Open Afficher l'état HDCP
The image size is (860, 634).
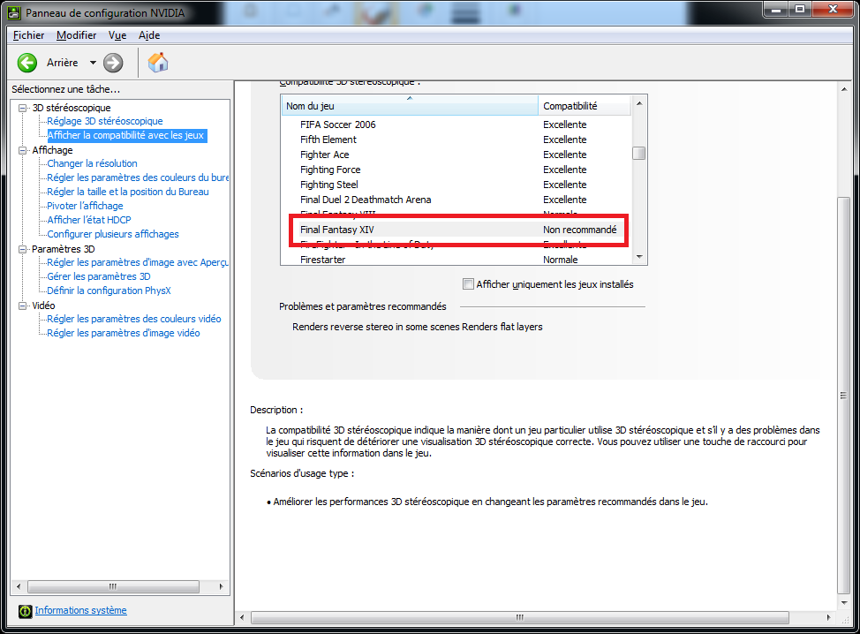point(89,220)
